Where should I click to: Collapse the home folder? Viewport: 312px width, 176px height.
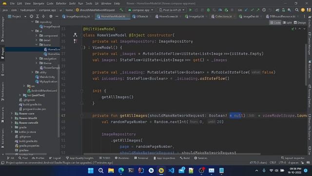[x=37, y=44]
